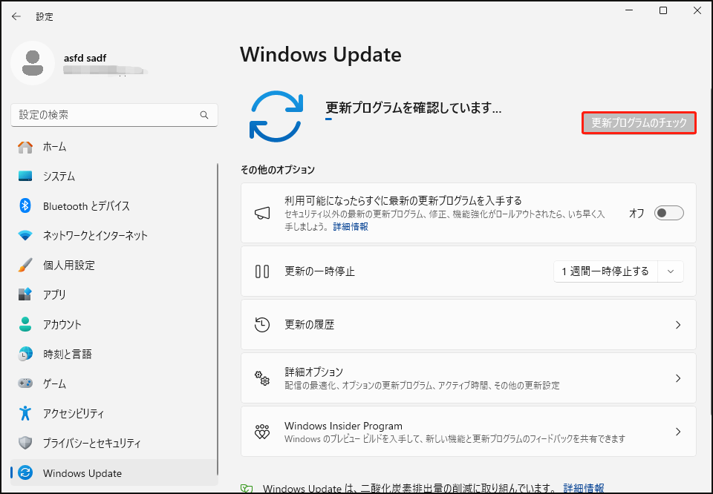Click the アプリ icon in sidebar
This screenshot has height=494, width=713.
[25, 294]
